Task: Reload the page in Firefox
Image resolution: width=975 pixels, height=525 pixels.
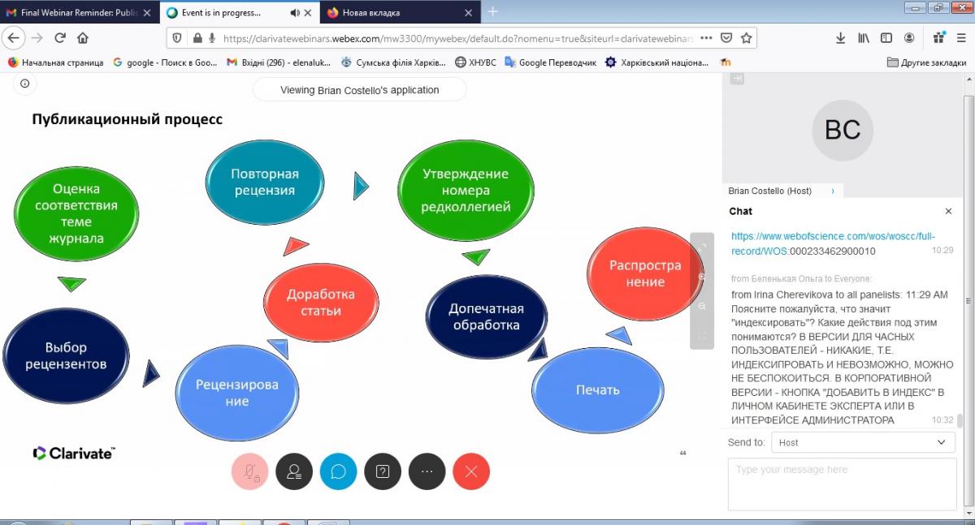Action: 60,38
